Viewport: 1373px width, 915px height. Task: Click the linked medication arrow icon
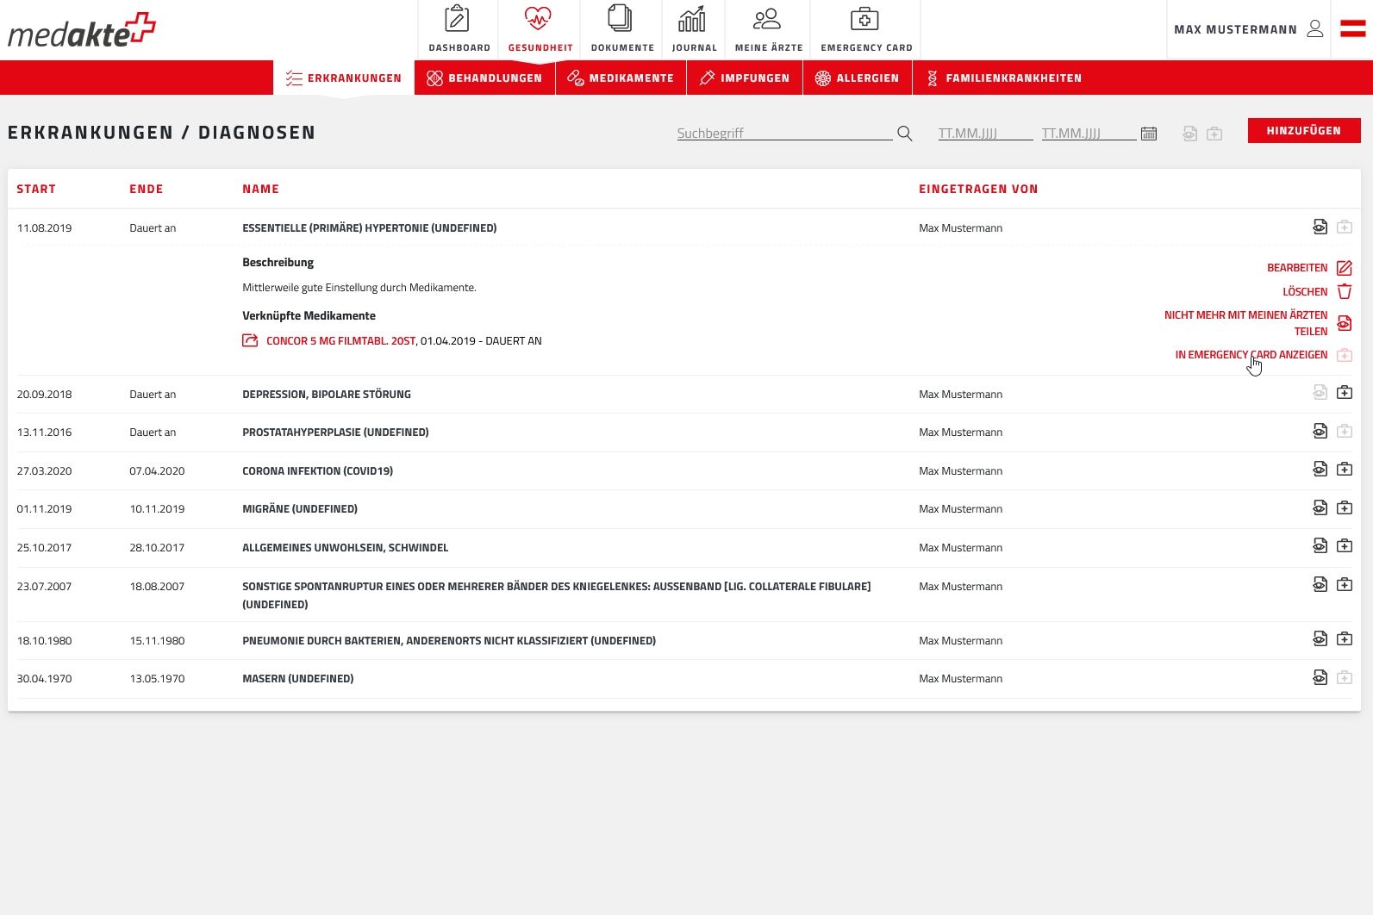[250, 340]
